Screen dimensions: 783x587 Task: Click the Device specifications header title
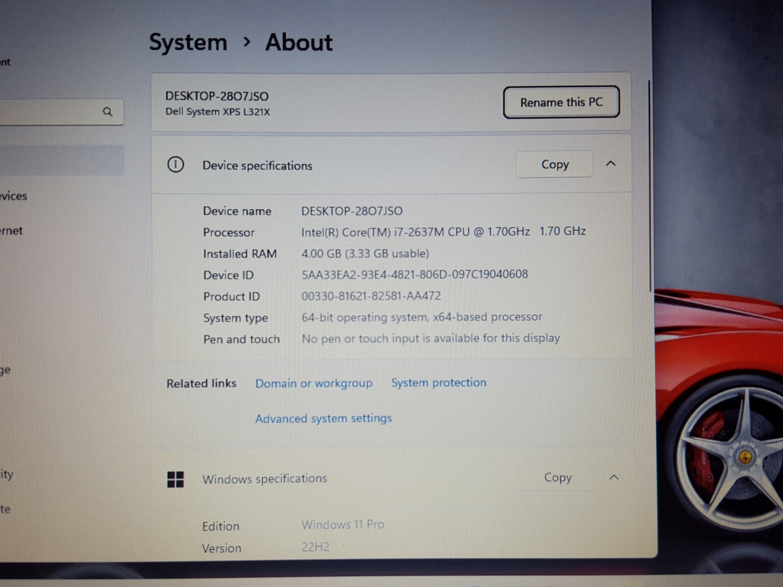tap(257, 165)
